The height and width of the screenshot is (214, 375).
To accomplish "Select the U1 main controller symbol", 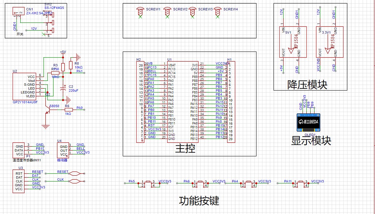I will [183, 102].
